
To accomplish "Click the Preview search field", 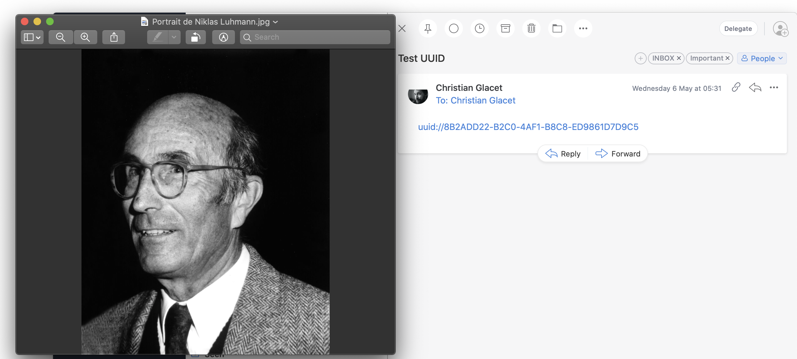I will (316, 37).
